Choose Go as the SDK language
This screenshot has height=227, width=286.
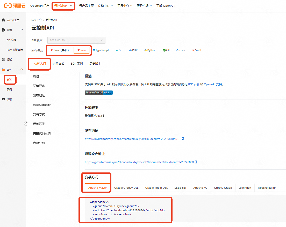(x=119, y=50)
